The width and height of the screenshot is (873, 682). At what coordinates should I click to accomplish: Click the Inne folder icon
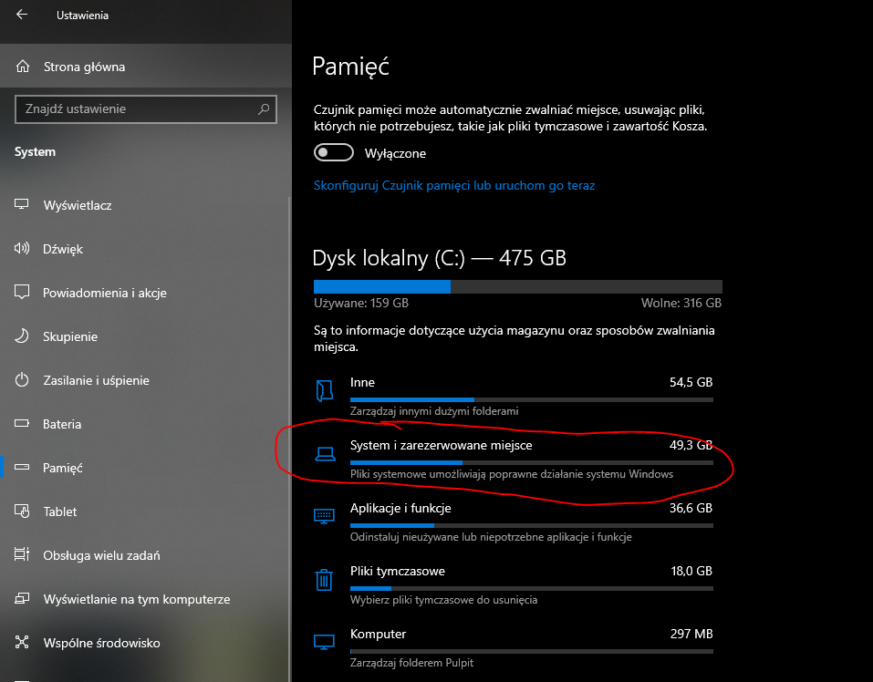324,390
